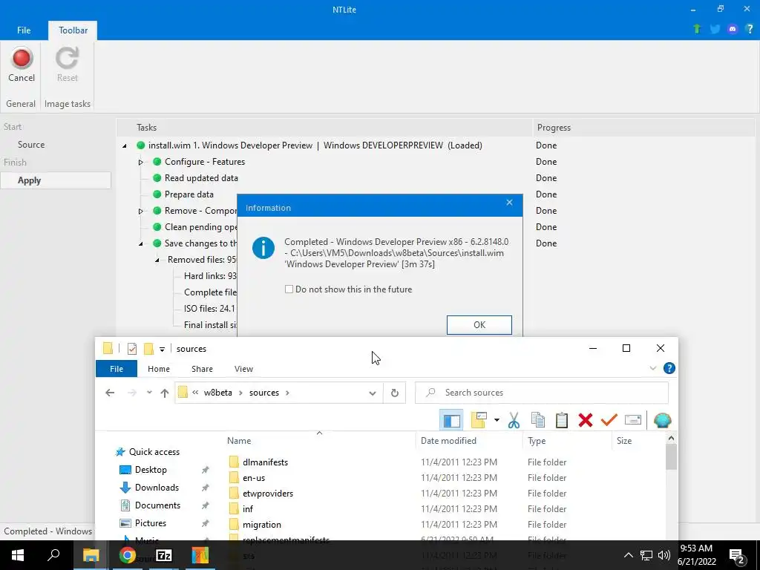Open the customize quick access toolbar dropdown
760x570 pixels.
[x=162, y=349]
